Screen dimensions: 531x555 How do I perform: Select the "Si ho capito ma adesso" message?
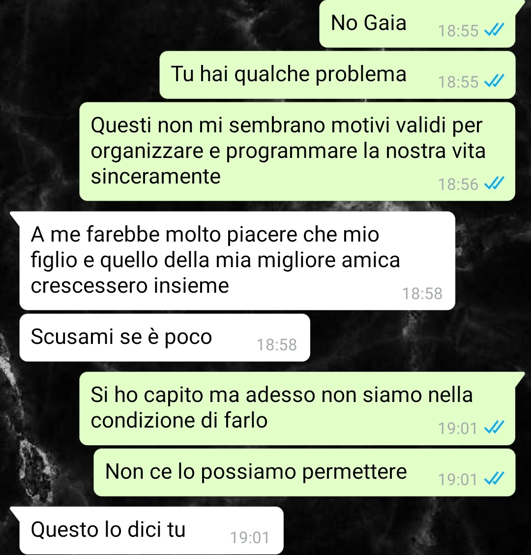(297, 408)
